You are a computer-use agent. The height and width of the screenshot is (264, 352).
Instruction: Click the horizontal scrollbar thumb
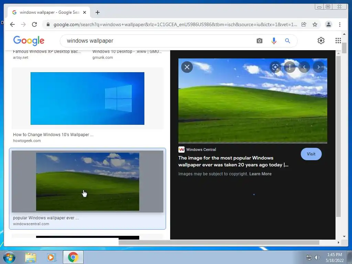(219, 242)
